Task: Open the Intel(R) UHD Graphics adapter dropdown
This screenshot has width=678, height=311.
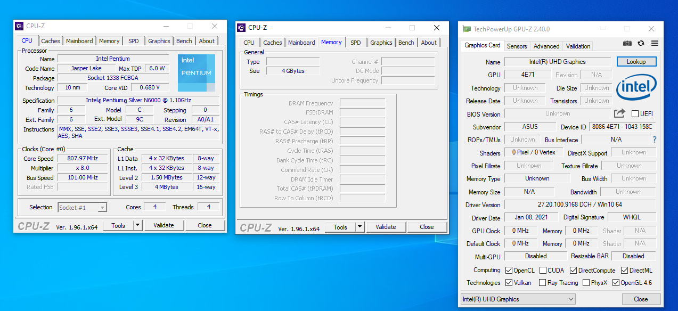Action: (x=518, y=299)
